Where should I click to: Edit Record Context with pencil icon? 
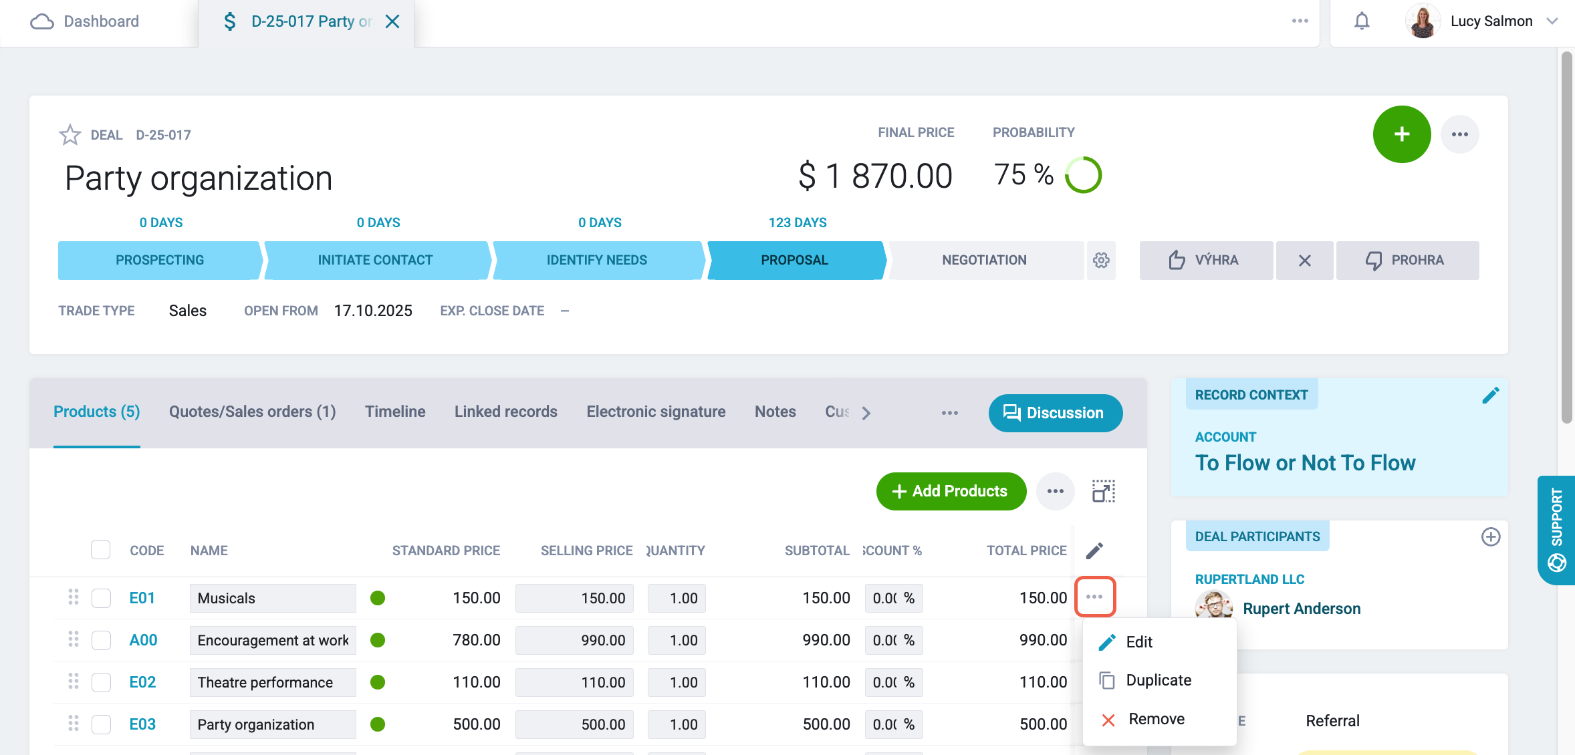point(1490,396)
